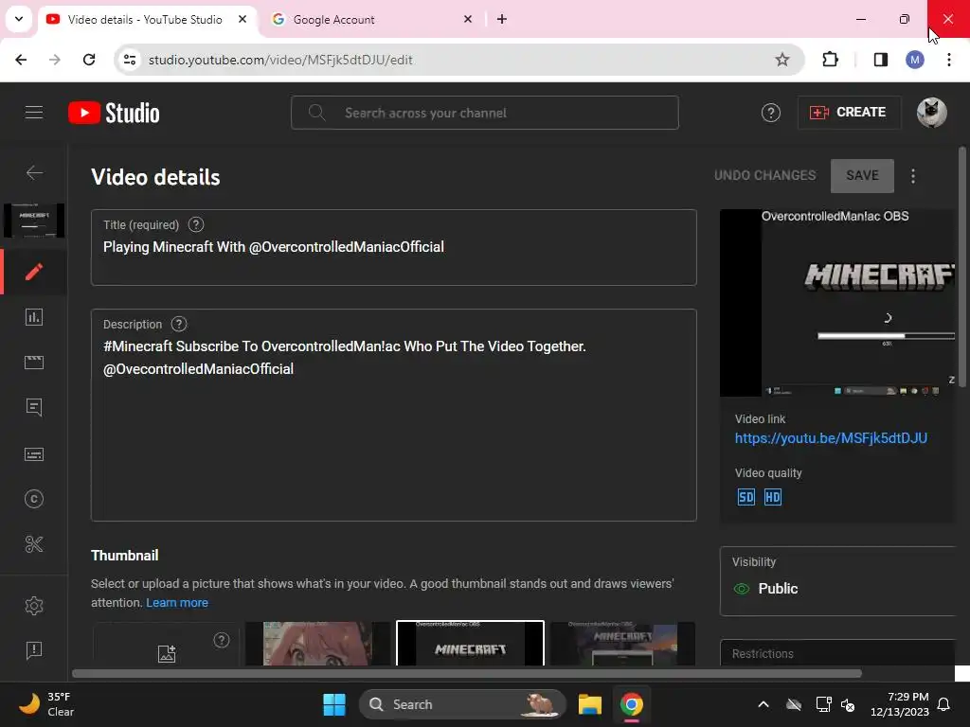Viewport: 970px width, 727px height.
Task: Select the anime face thumbnail option
Action: click(318, 644)
